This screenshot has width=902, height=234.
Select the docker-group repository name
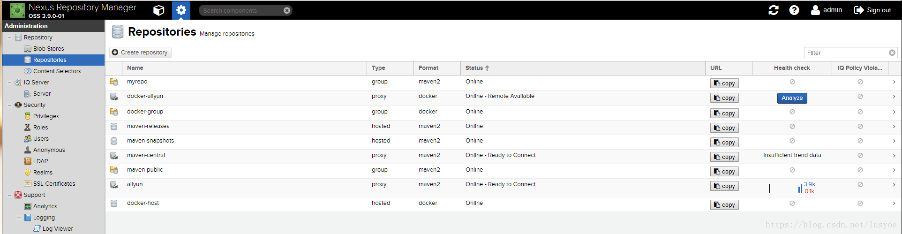coord(145,112)
